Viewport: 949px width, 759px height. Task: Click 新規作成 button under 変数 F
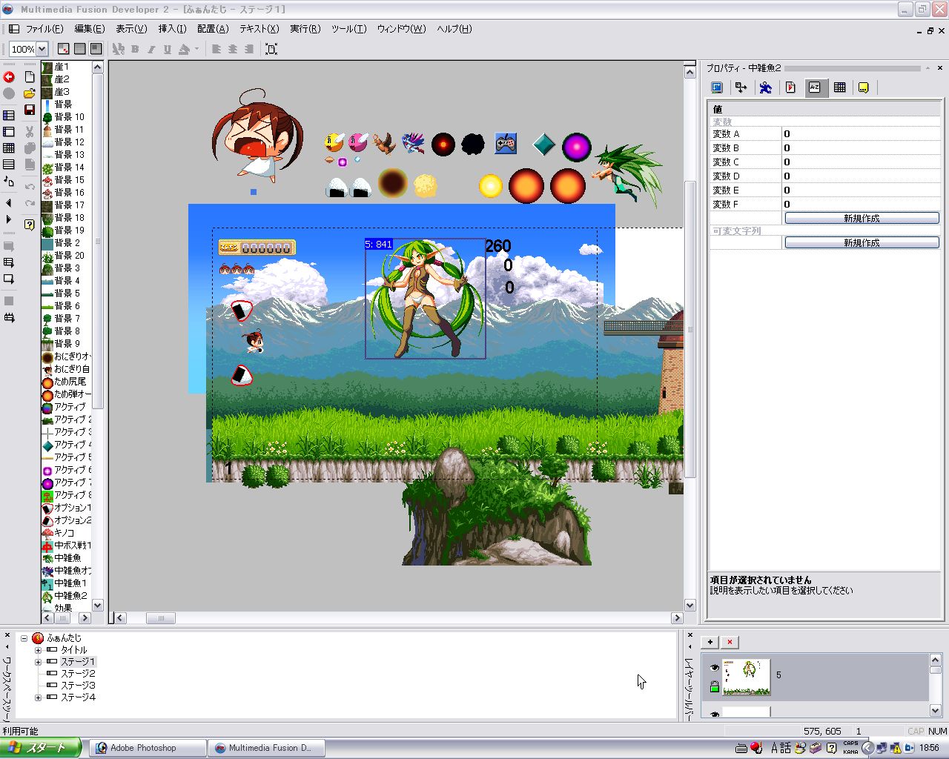[862, 219]
